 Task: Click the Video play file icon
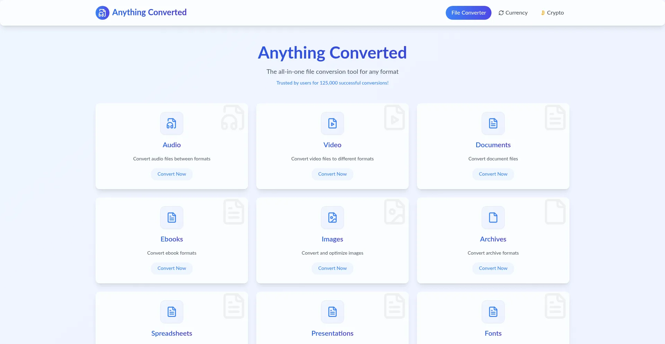coord(332,123)
